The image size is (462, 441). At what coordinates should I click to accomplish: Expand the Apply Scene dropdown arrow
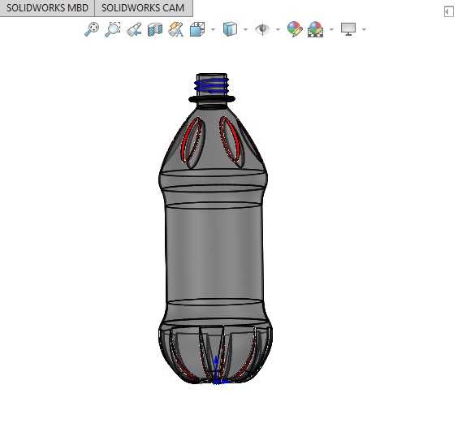tap(332, 29)
